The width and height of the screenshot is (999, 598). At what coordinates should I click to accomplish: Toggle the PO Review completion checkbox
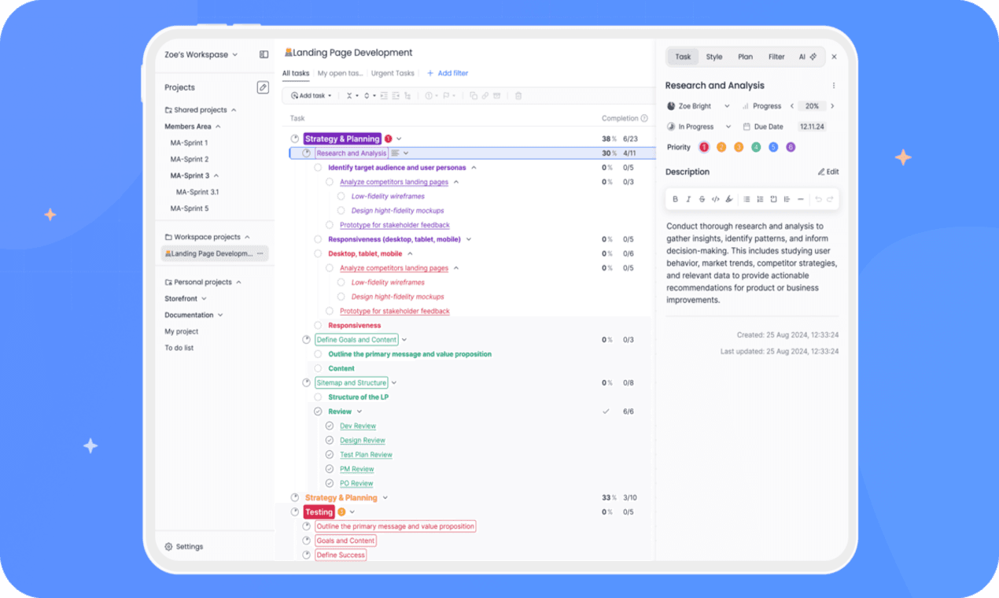click(330, 483)
